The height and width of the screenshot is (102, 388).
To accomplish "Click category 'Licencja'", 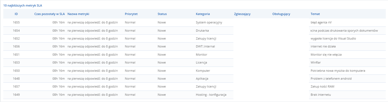I will pos(201,62).
